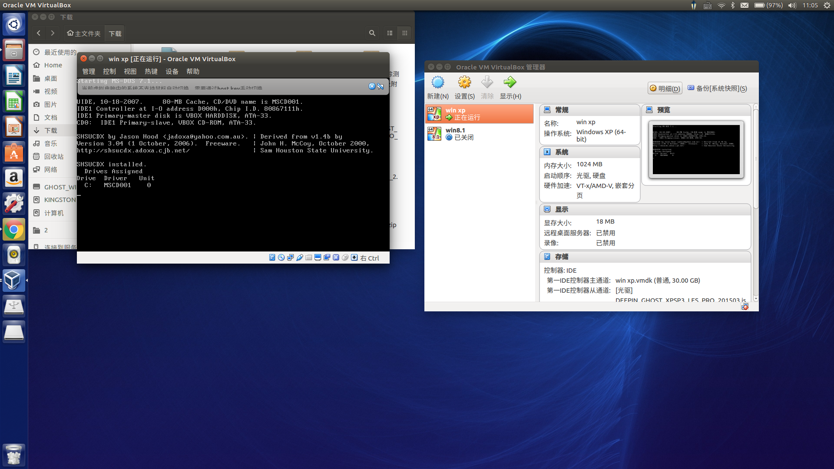Click the keyboard capture arrow status icon

click(x=354, y=258)
